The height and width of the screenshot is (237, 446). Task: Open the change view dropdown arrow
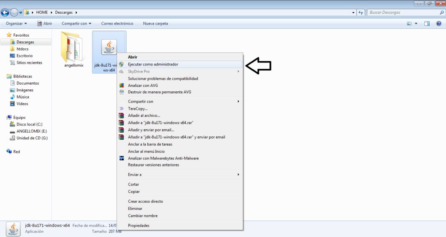pos(416,24)
